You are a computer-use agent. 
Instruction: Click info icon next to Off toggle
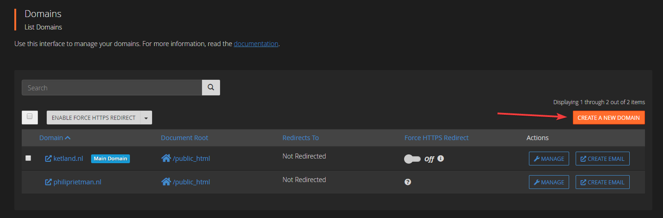click(x=441, y=159)
